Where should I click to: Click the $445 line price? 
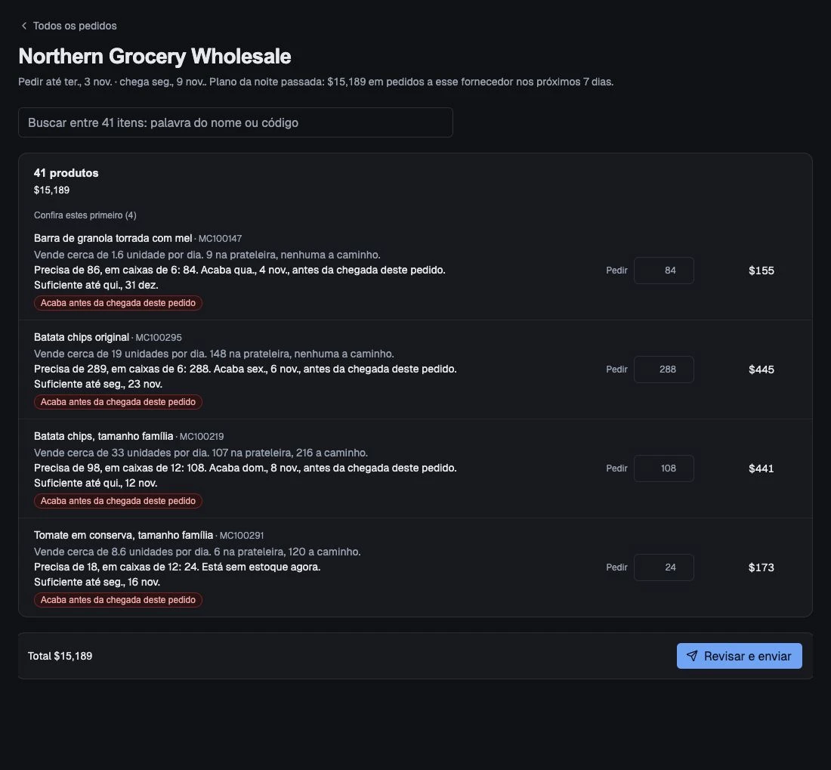761,370
